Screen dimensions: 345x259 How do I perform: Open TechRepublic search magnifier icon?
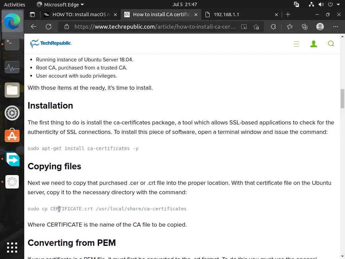(331, 44)
